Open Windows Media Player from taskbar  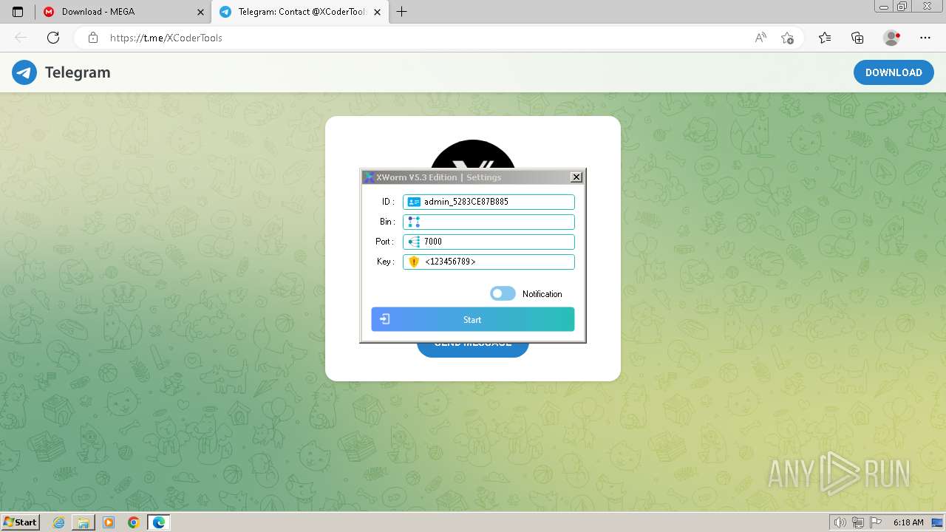109,522
